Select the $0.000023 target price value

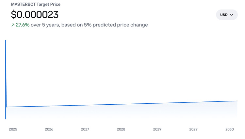pos(35,15)
